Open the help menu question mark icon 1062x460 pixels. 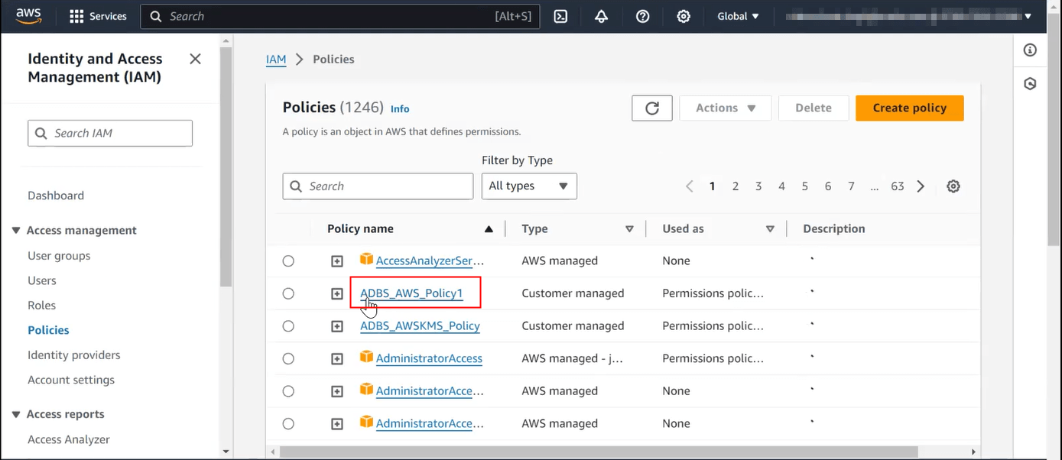[642, 15]
